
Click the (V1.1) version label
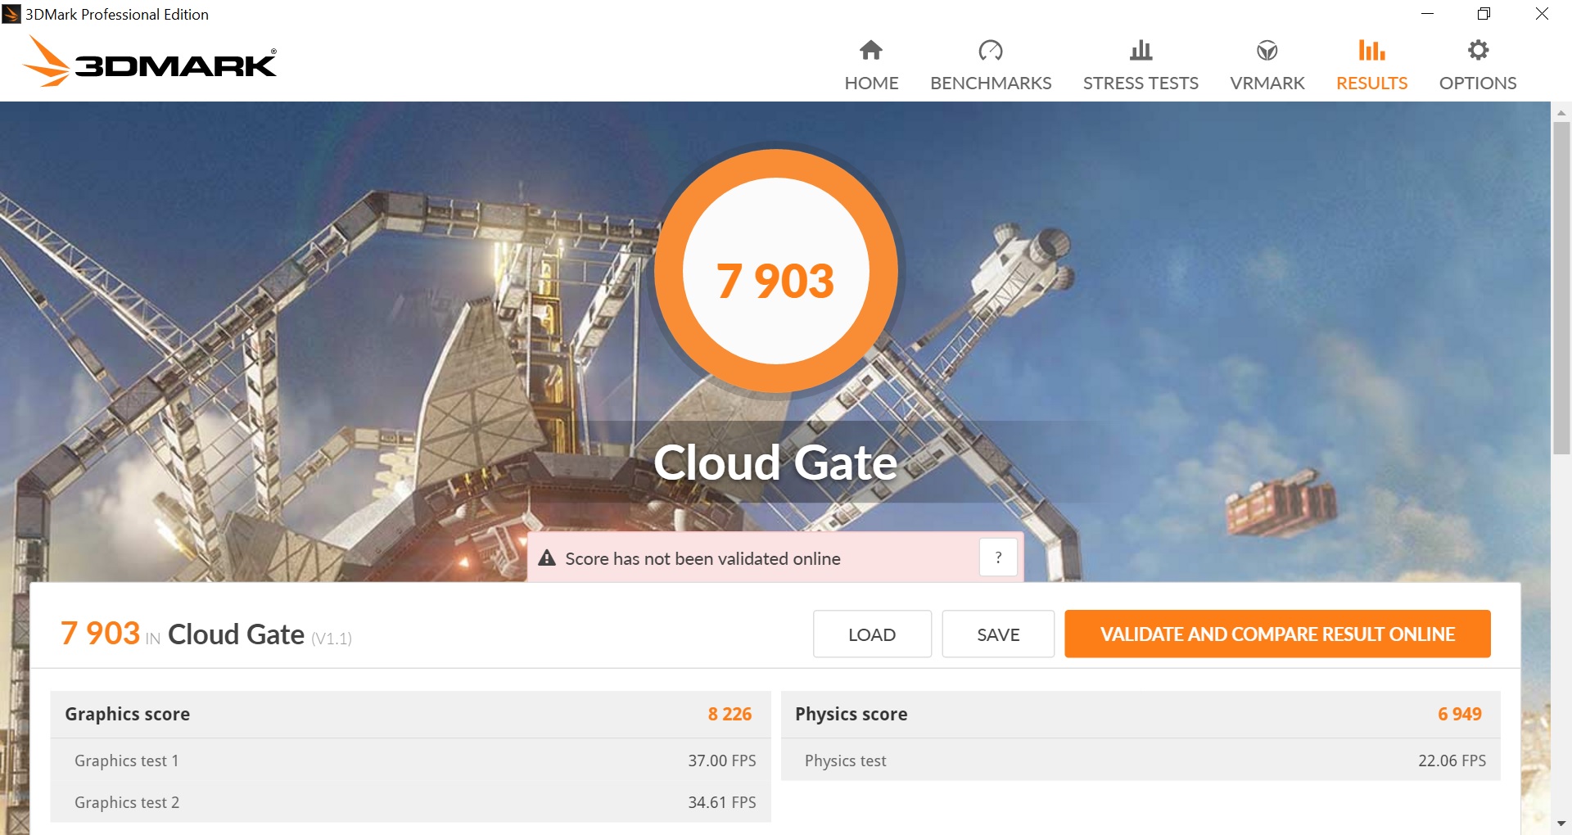[332, 639]
